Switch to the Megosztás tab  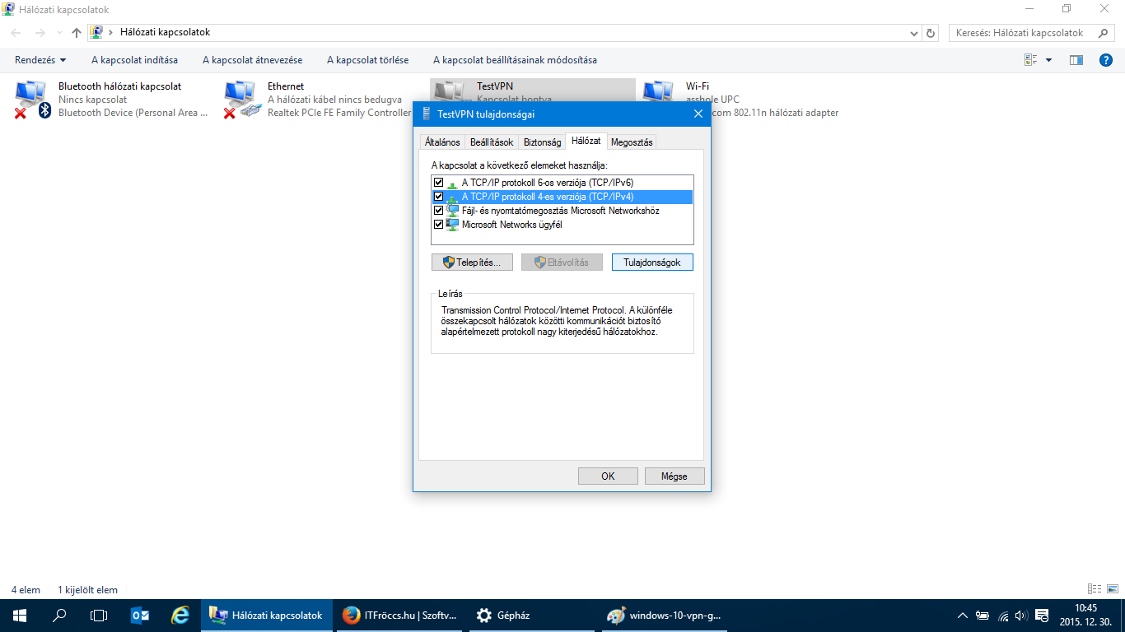tap(632, 142)
